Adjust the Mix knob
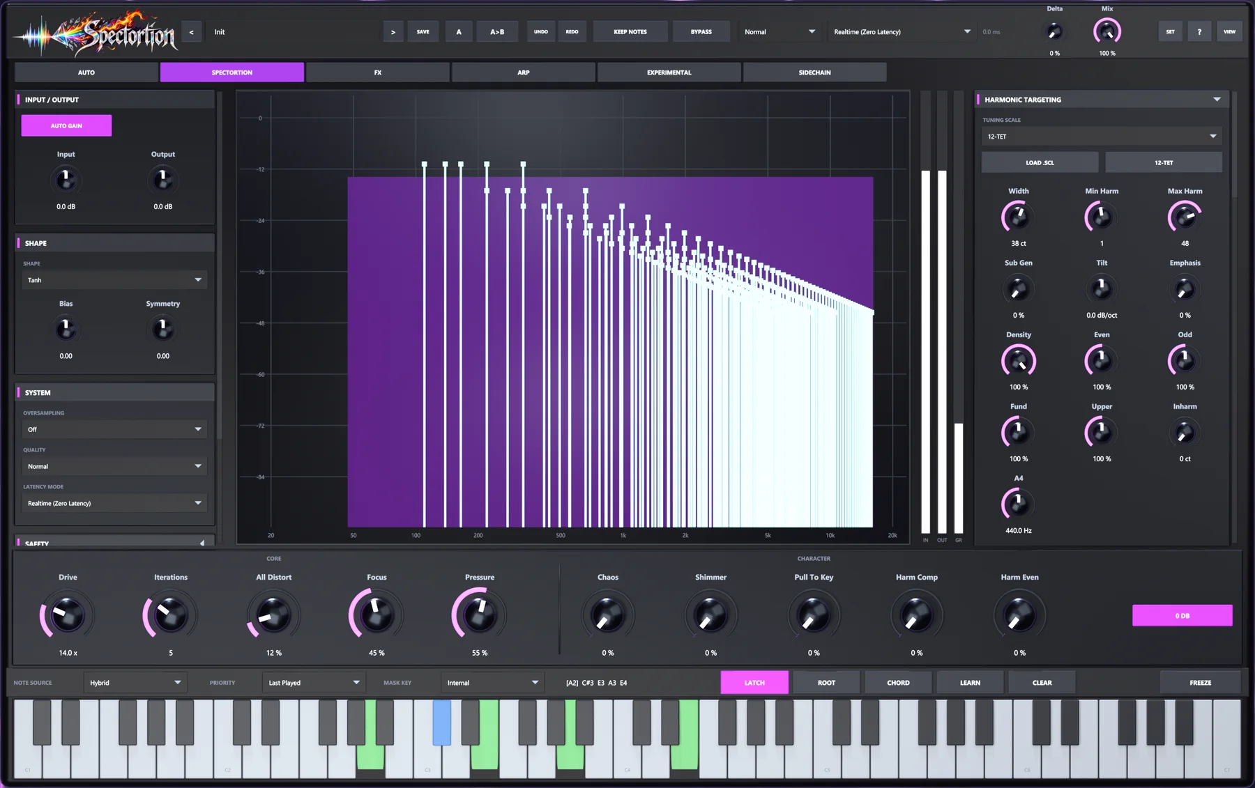 point(1107,31)
